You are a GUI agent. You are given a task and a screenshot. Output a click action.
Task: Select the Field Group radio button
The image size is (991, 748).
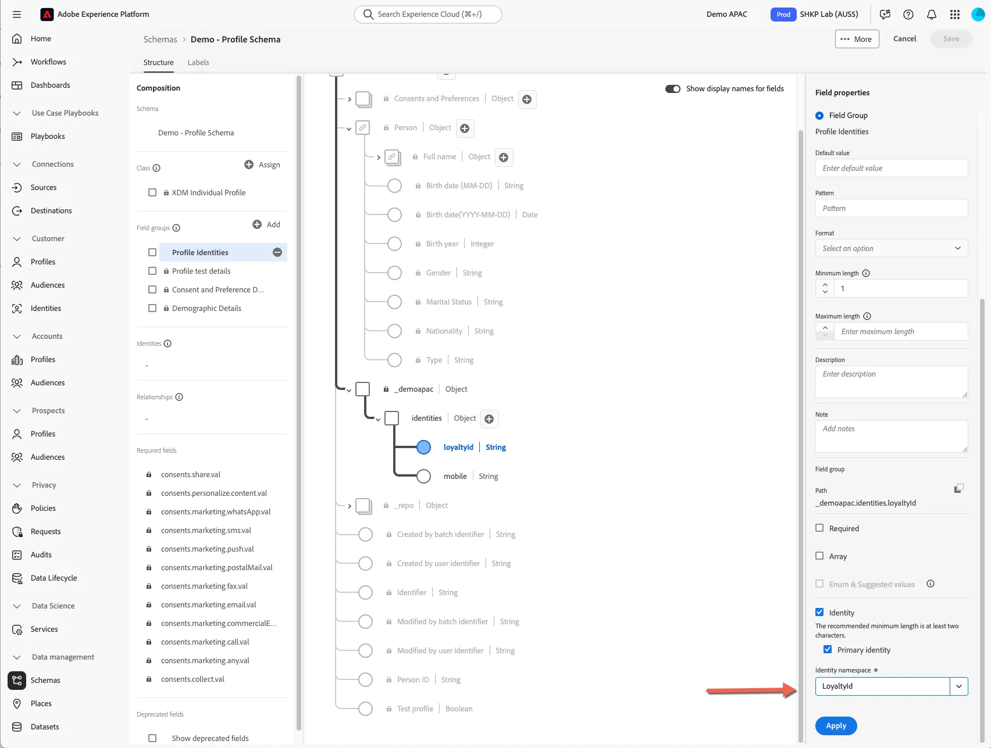(819, 116)
